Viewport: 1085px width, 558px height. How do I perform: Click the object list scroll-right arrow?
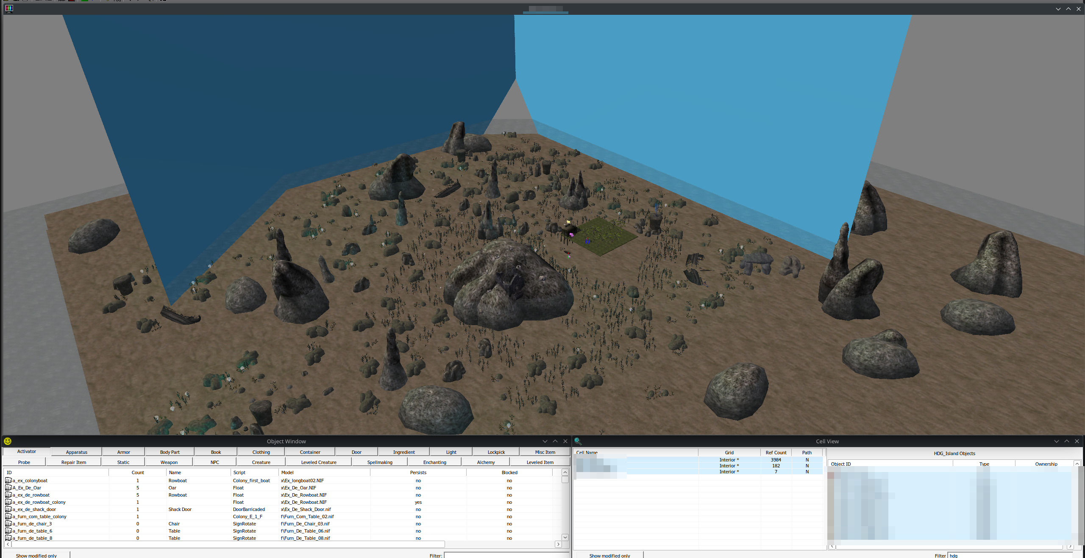coord(558,544)
